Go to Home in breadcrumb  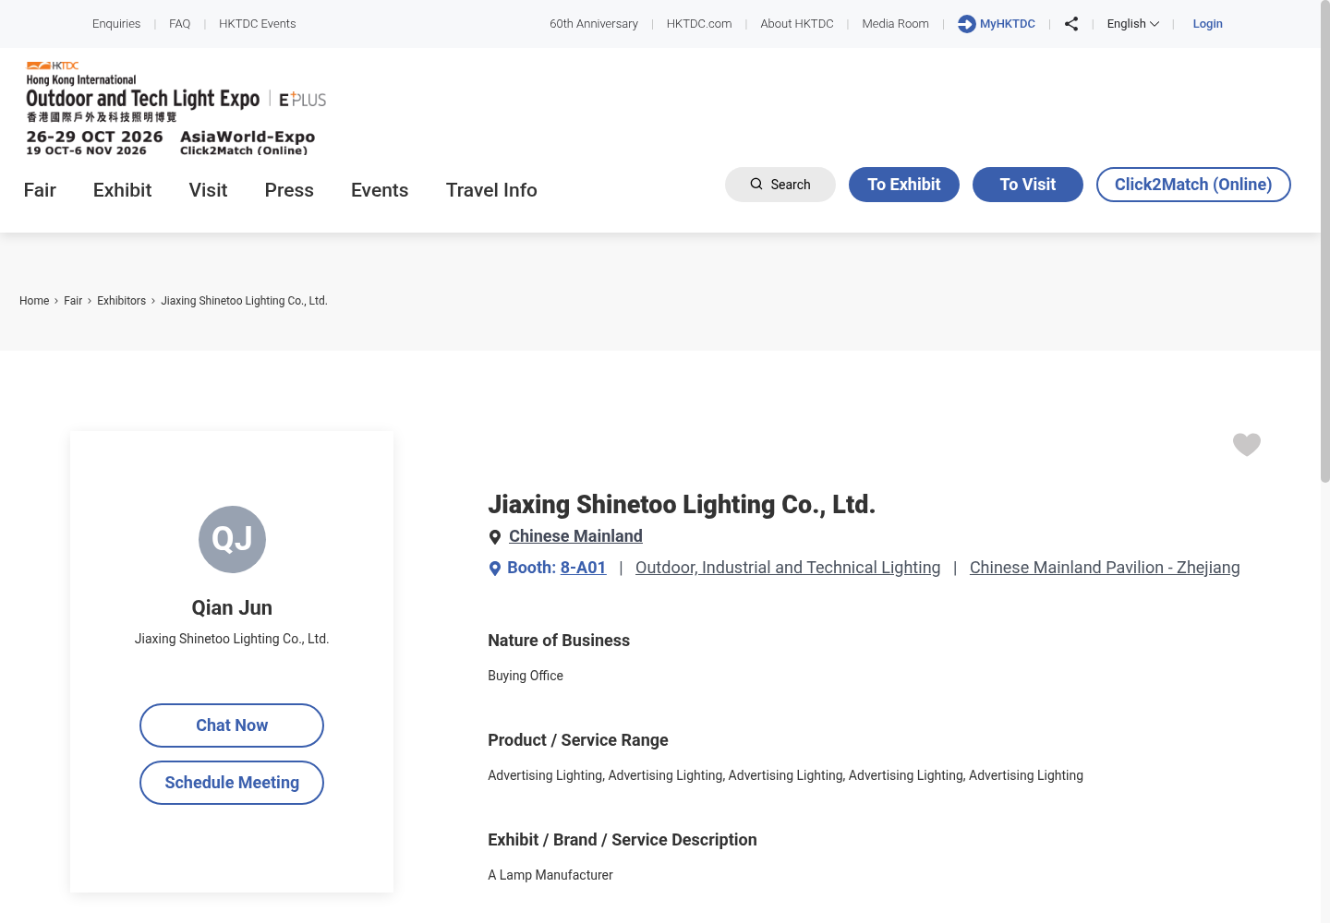pyautogui.click(x=34, y=301)
